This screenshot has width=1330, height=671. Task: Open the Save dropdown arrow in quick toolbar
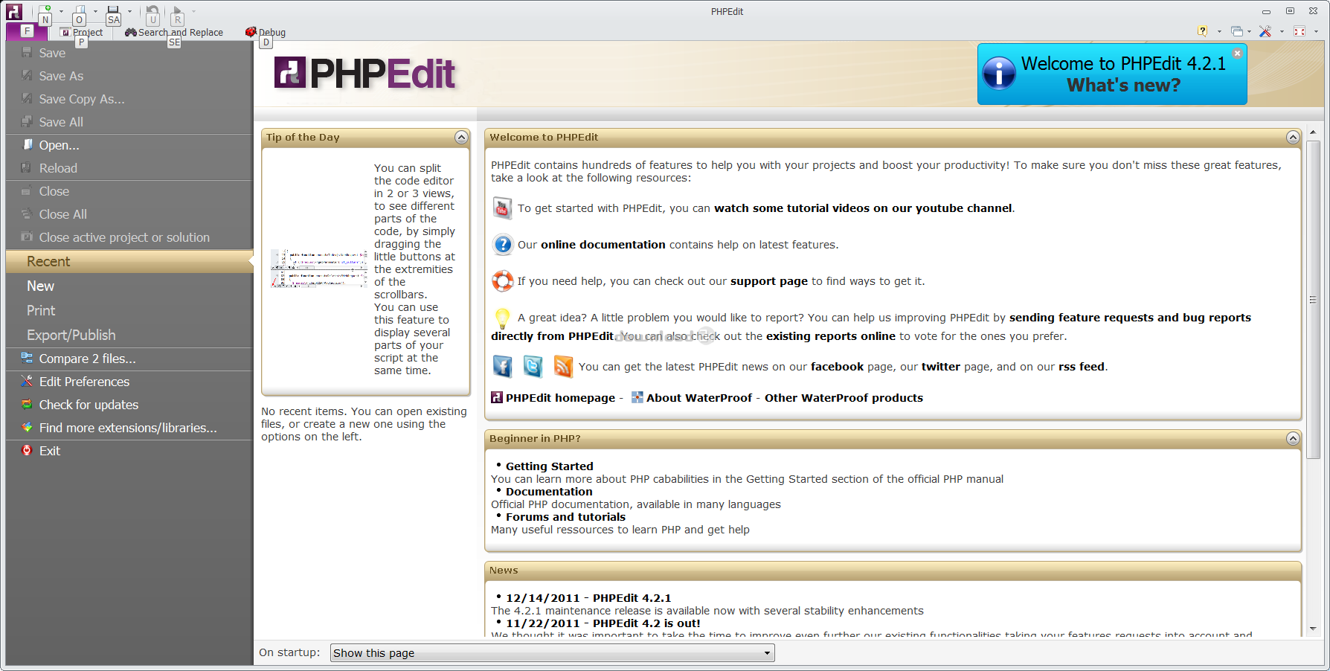(x=129, y=11)
